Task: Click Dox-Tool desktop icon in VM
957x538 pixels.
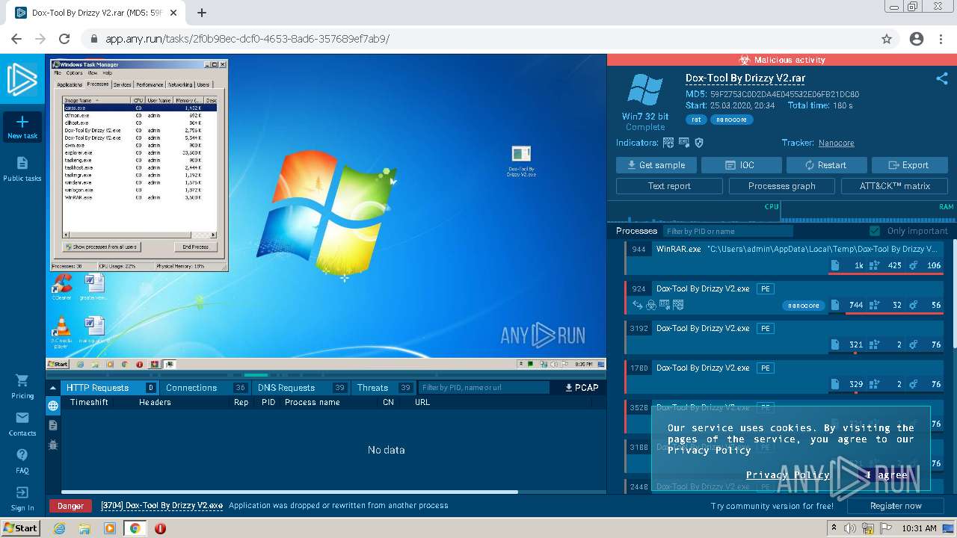Action: click(x=521, y=161)
